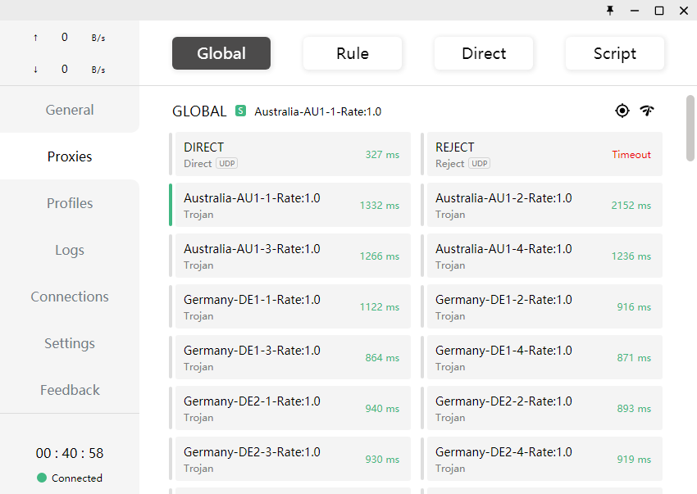This screenshot has height=494, width=697.
Task: Click the 2152 ms latency value
Action: (631, 206)
